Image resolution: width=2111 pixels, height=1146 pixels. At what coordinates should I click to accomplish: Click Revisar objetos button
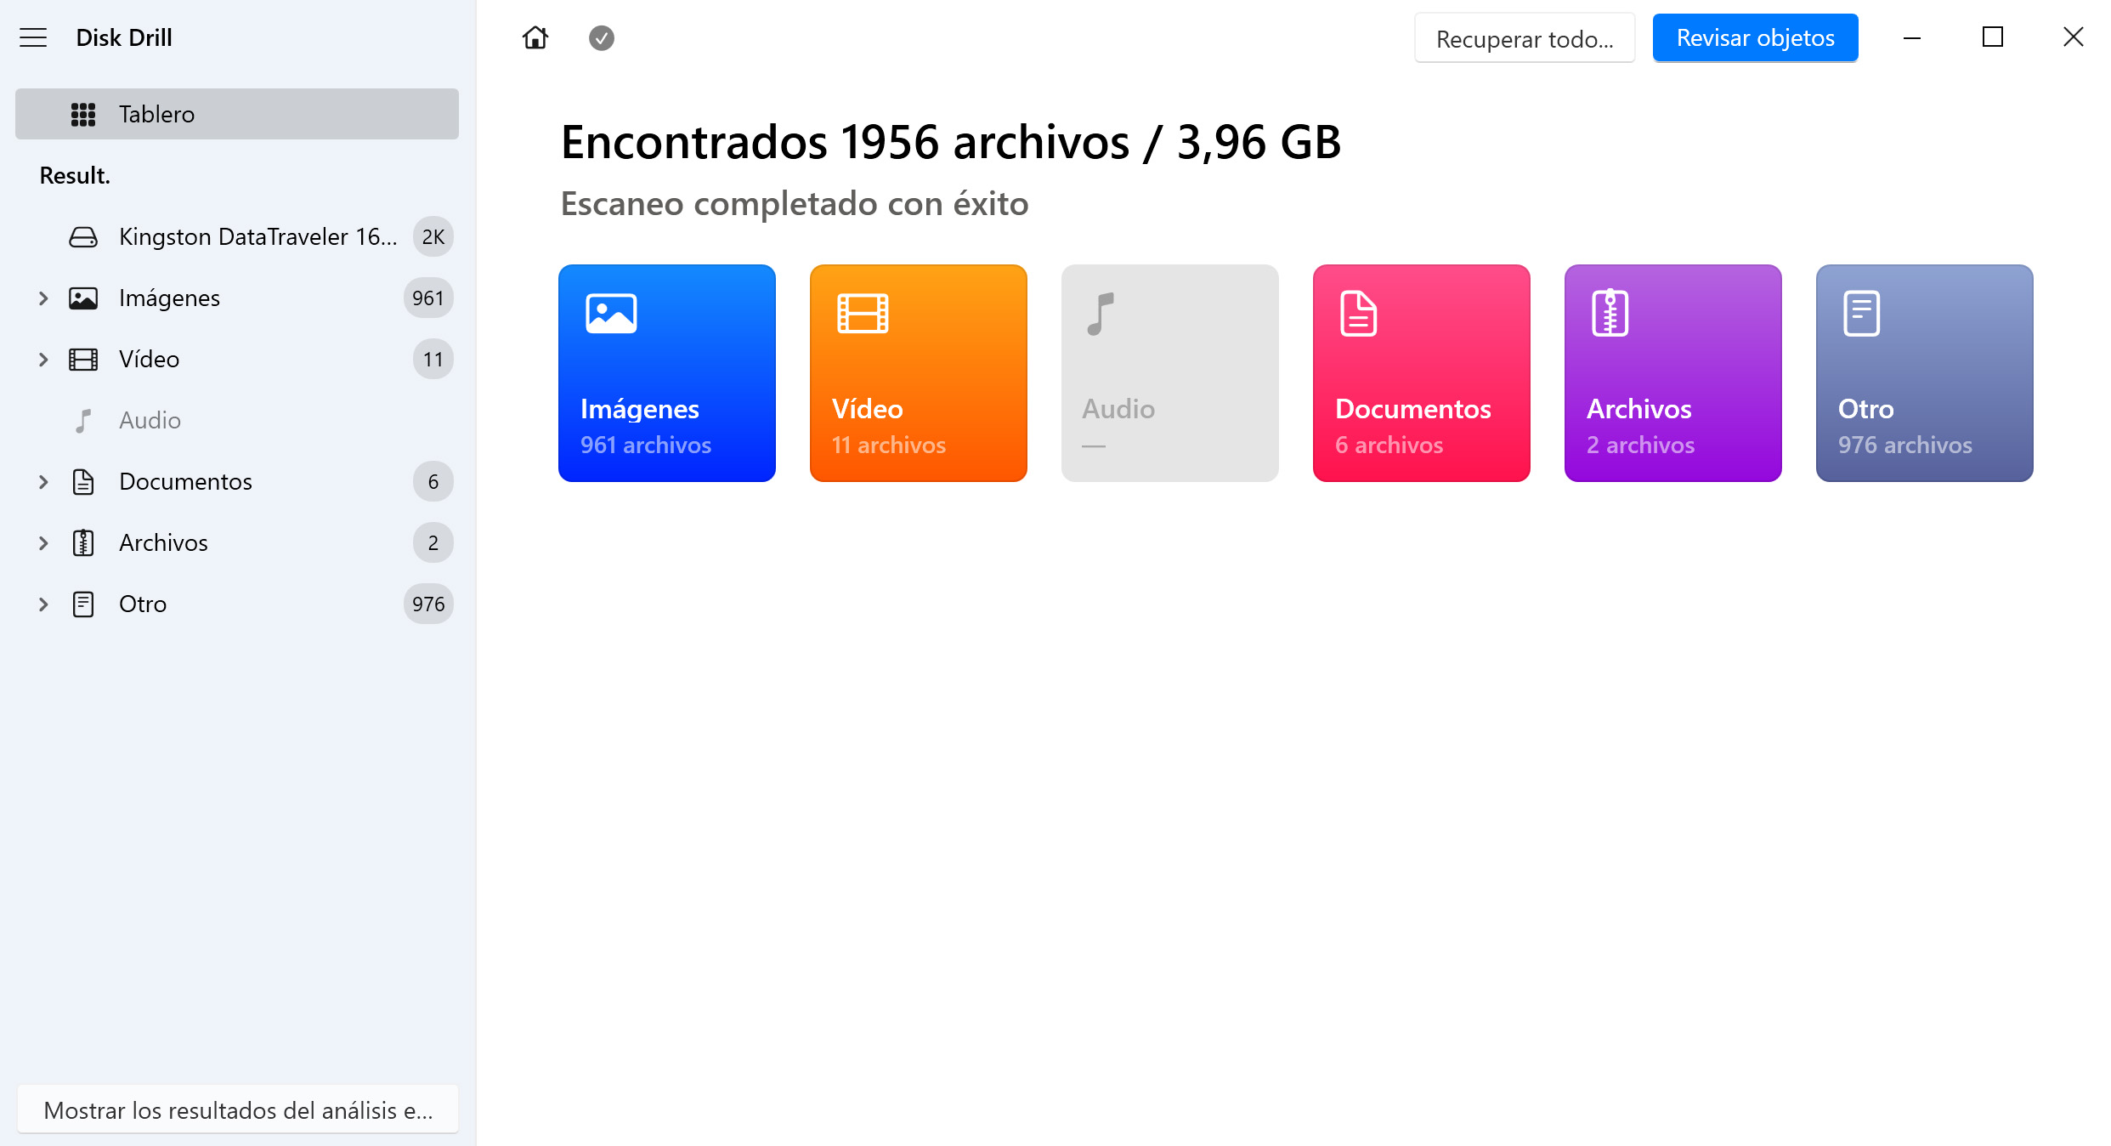coord(1756,37)
